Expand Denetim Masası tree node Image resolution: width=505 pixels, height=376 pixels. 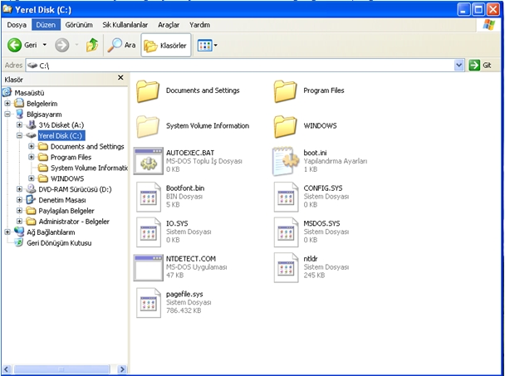(19, 200)
